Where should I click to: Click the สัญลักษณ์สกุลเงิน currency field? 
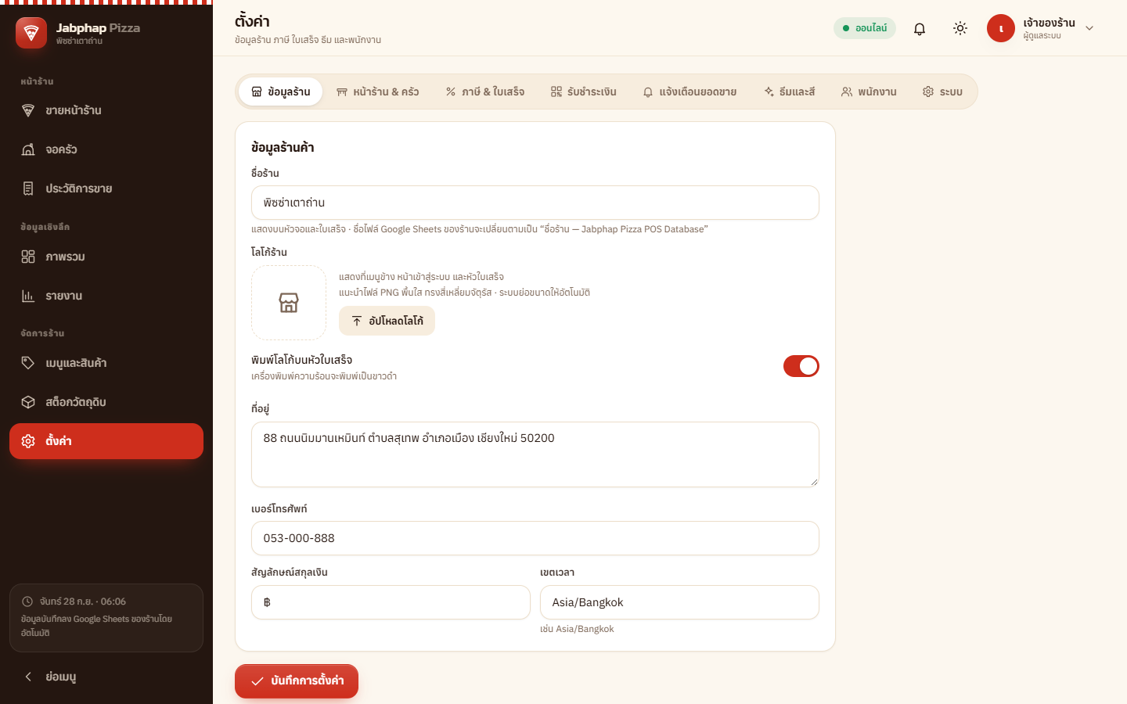pos(391,602)
